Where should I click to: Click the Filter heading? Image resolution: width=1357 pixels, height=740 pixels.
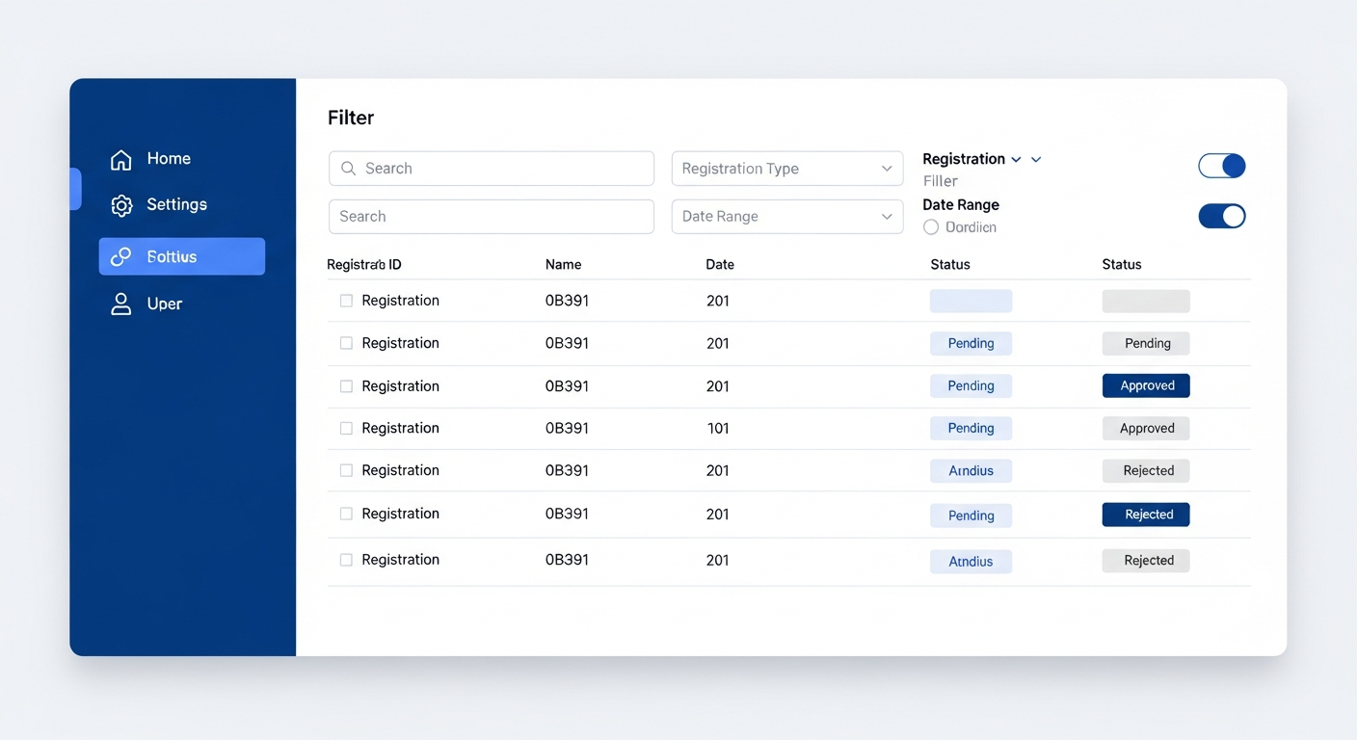(x=351, y=118)
